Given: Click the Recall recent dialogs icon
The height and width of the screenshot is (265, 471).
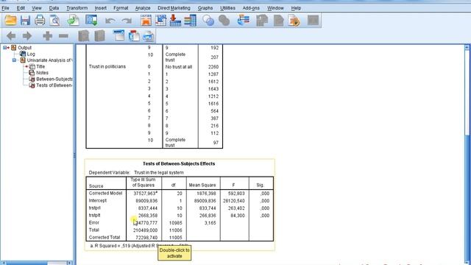Looking at the screenshot, I should coord(91,21).
